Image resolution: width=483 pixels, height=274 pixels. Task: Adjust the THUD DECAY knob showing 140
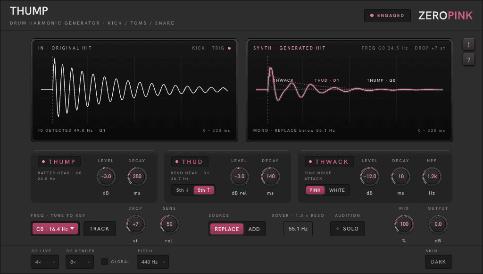click(270, 177)
